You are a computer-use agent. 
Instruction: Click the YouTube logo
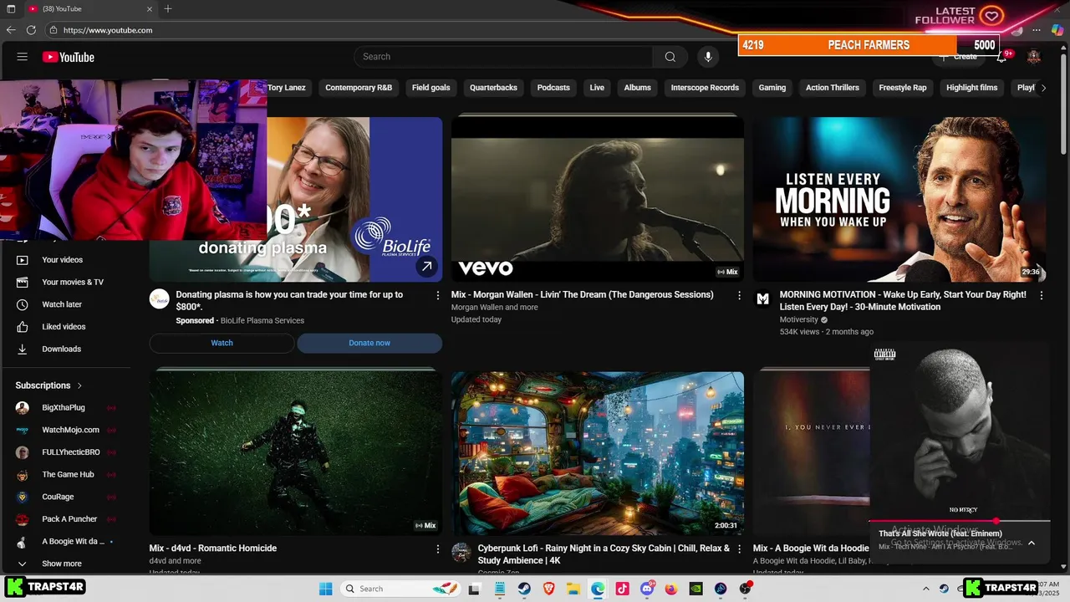(69, 57)
